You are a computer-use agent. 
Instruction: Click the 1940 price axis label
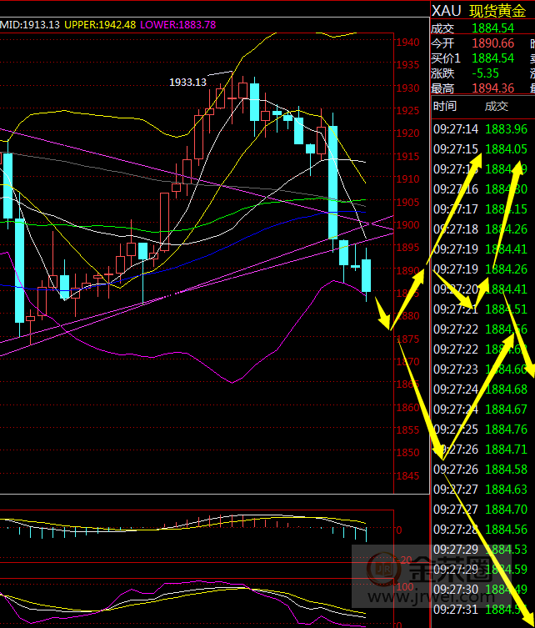click(x=408, y=43)
